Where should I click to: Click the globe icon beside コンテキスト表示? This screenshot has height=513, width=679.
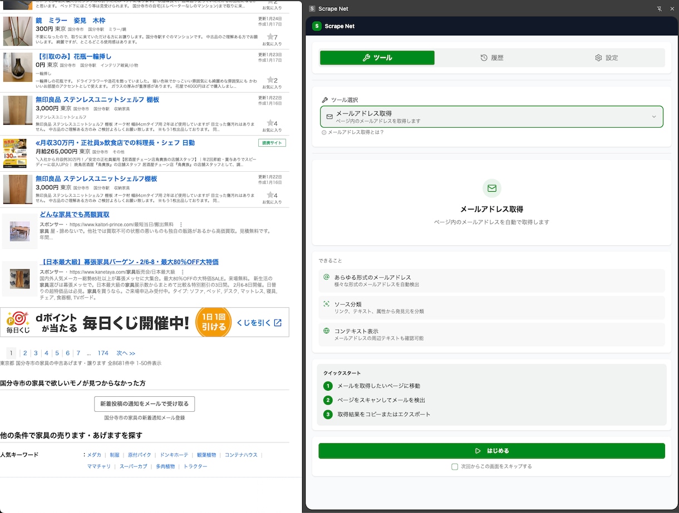[x=327, y=331]
